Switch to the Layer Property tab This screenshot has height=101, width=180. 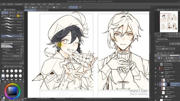[163, 39]
